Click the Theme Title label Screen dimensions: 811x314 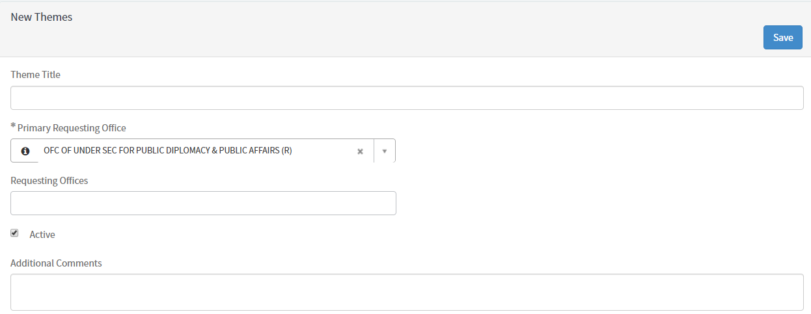36,75
